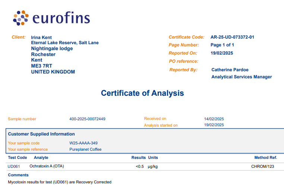Click the Method Ref. column header
Viewport: 284px width, 196px height.
(265, 157)
